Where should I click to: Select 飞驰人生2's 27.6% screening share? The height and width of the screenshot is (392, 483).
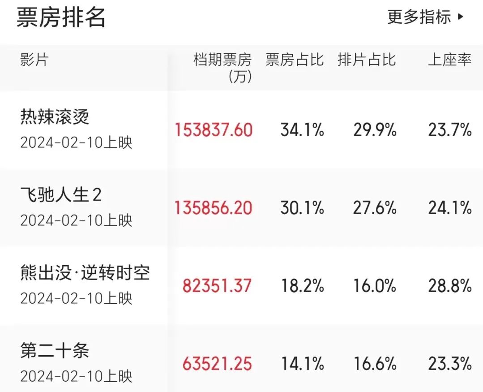[375, 208]
